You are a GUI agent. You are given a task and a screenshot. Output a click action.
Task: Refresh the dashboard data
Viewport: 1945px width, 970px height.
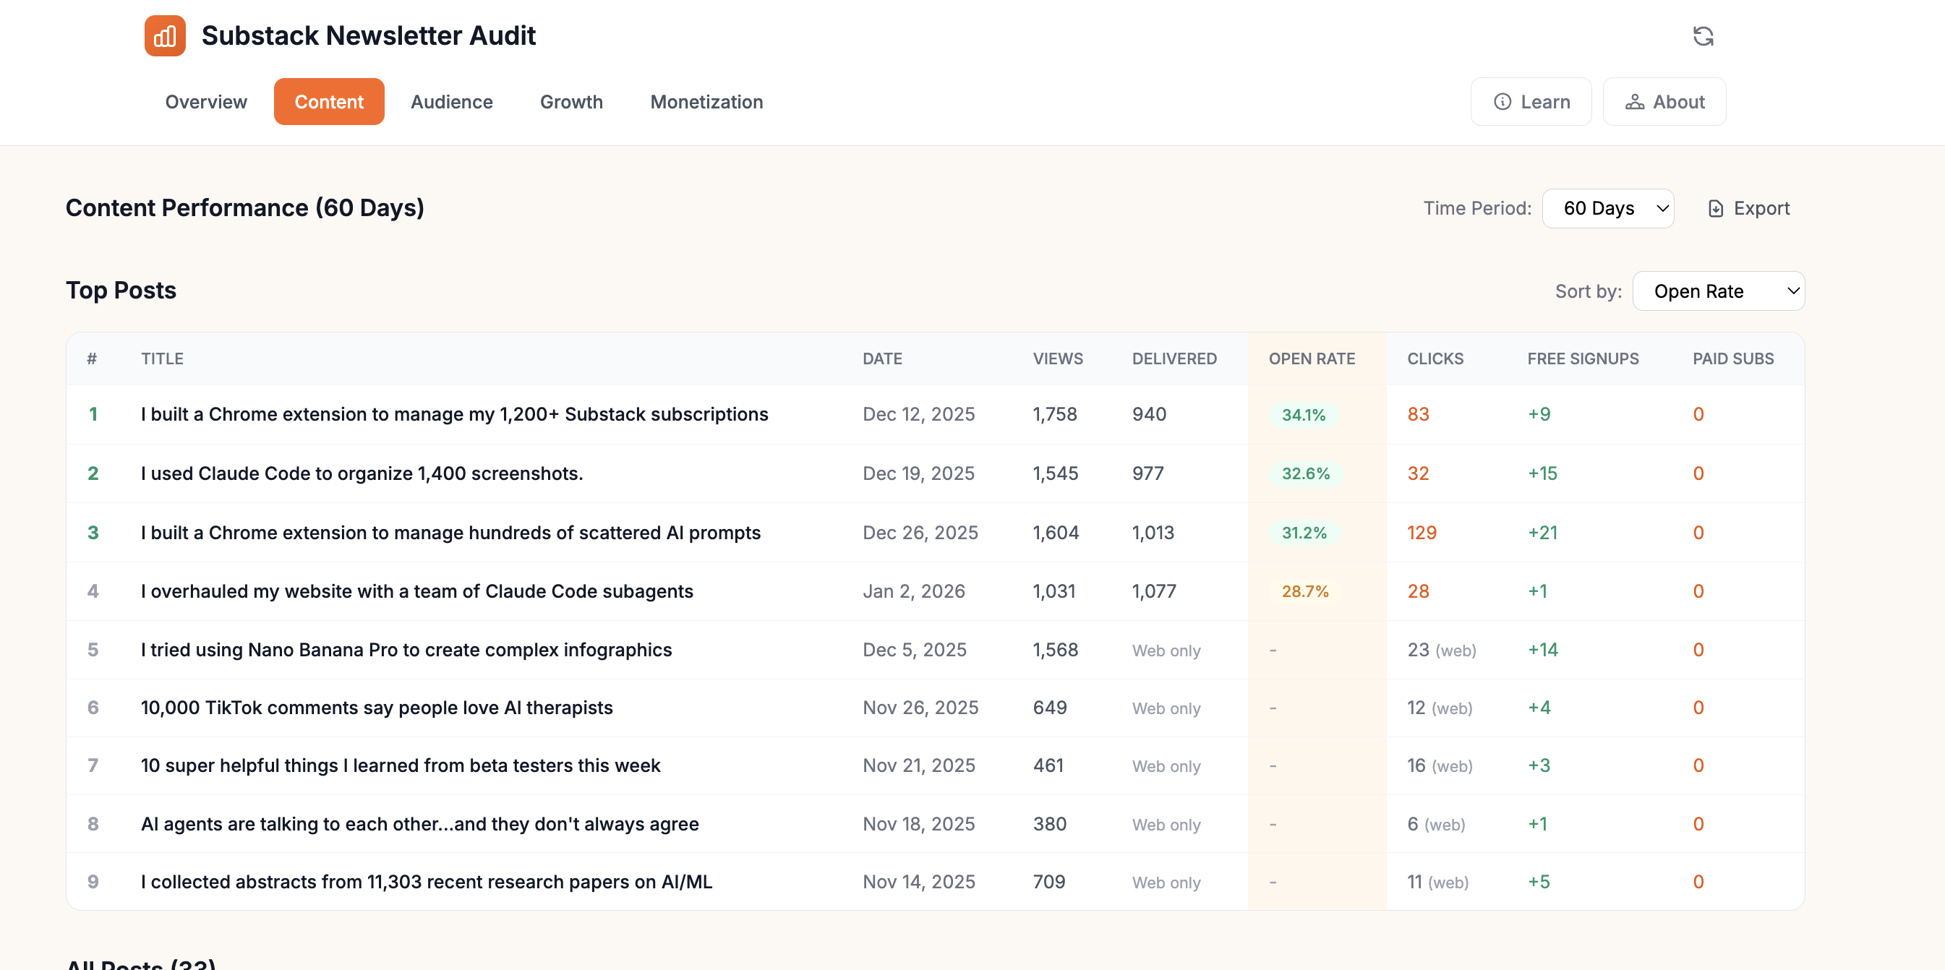click(1704, 35)
